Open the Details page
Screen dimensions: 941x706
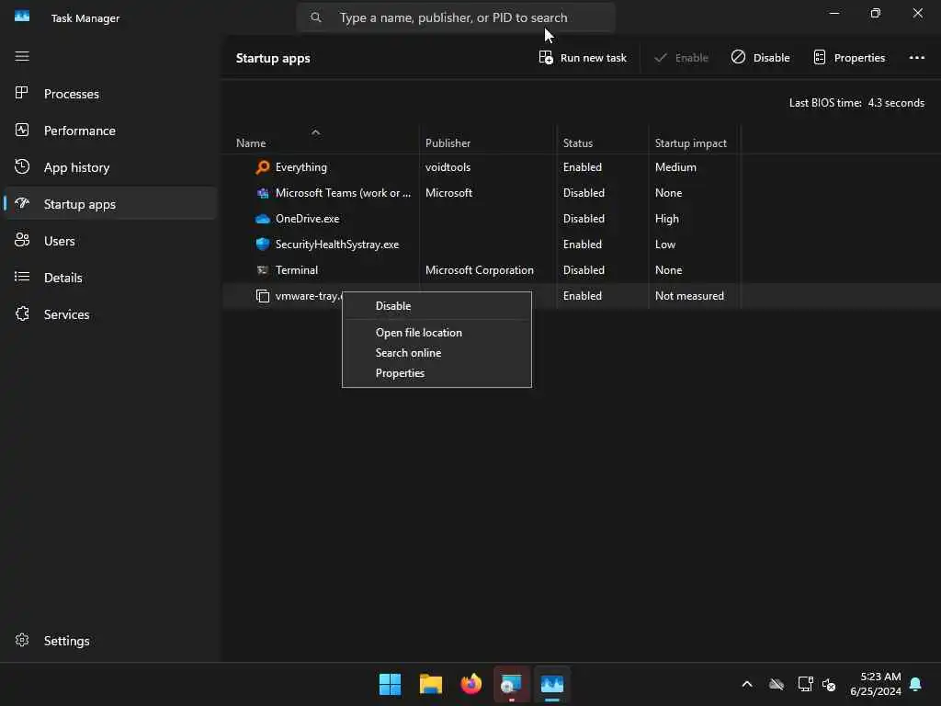[110, 278]
